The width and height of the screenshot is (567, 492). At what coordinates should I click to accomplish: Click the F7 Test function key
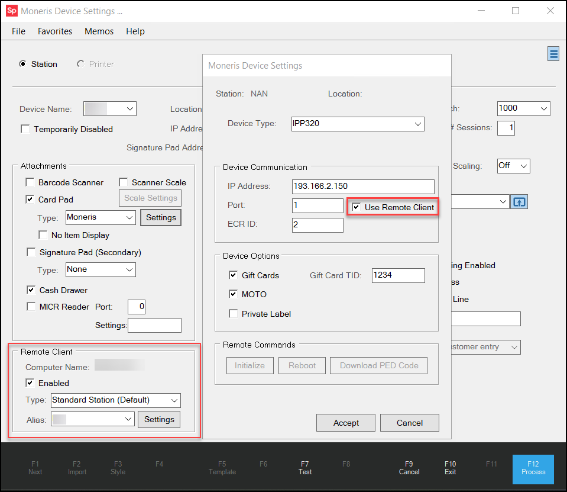tap(305, 468)
